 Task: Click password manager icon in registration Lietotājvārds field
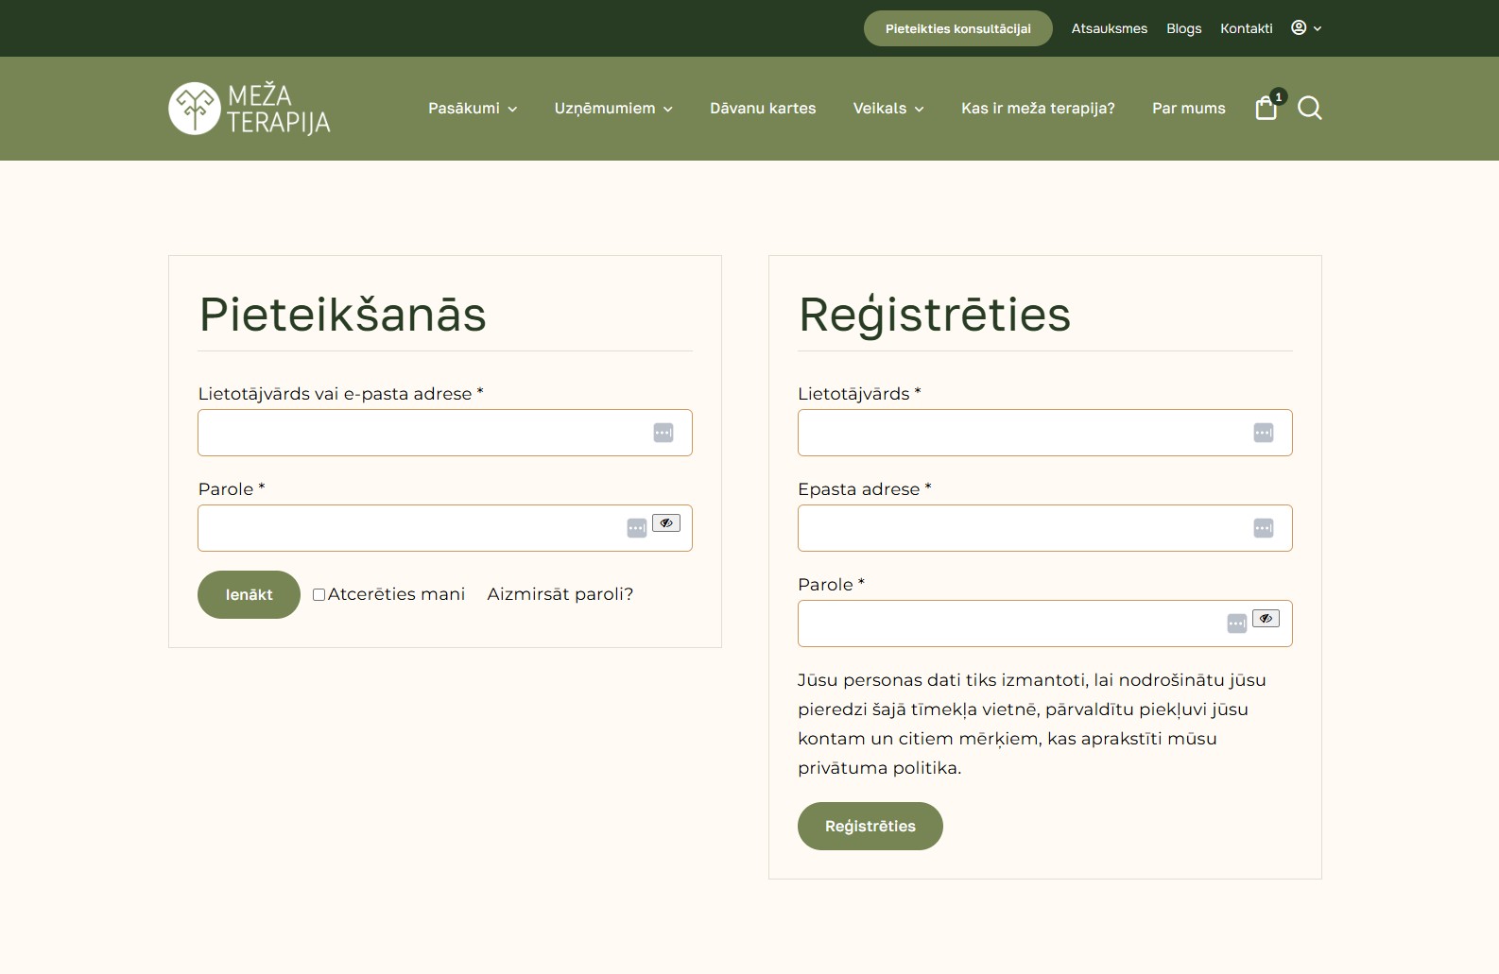coord(1264,433)
